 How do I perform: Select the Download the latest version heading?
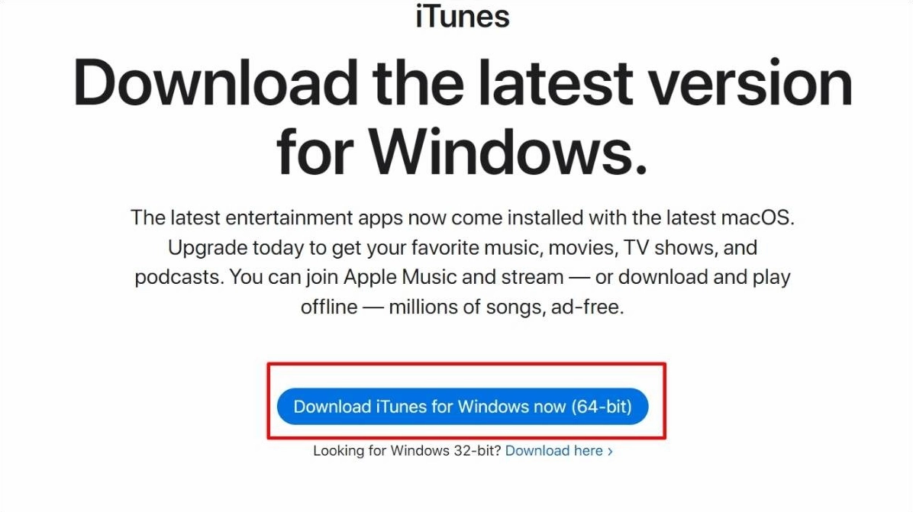[463, 84]
